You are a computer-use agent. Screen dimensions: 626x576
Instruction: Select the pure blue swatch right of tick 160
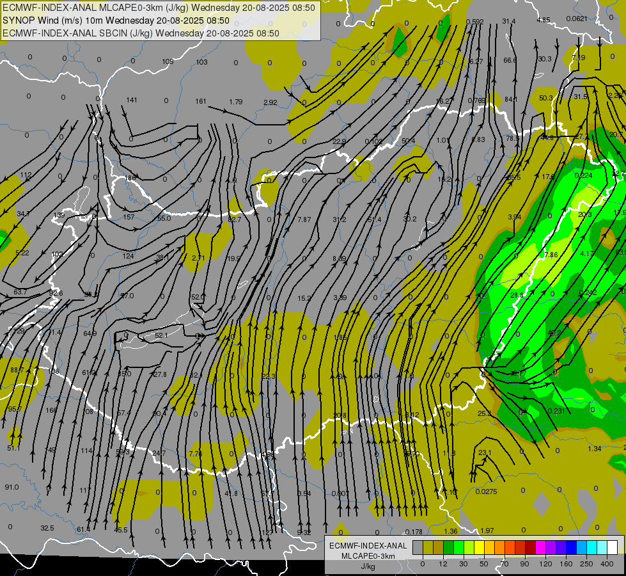(571, 547)
